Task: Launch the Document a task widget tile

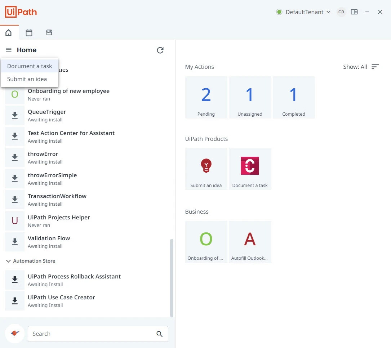Action: click(x=250, y=169)
